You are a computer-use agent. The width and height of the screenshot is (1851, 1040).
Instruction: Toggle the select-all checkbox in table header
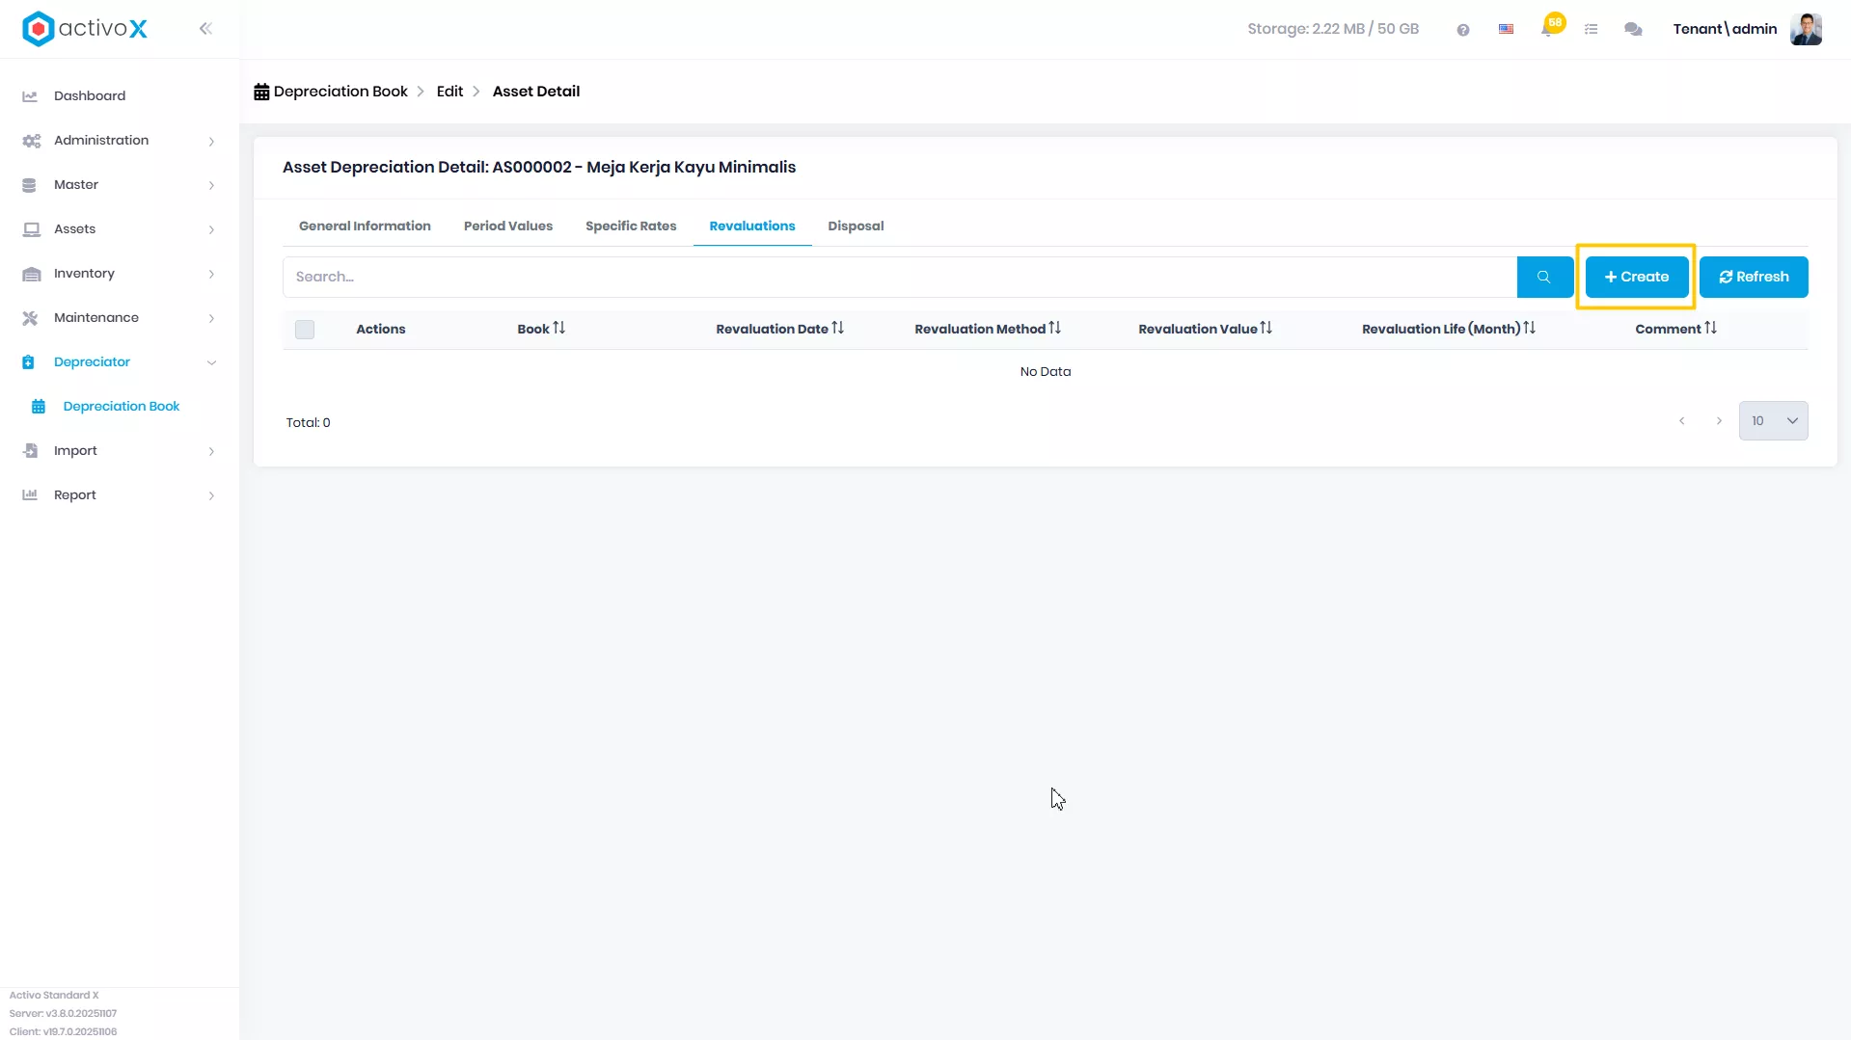(305, 330)
